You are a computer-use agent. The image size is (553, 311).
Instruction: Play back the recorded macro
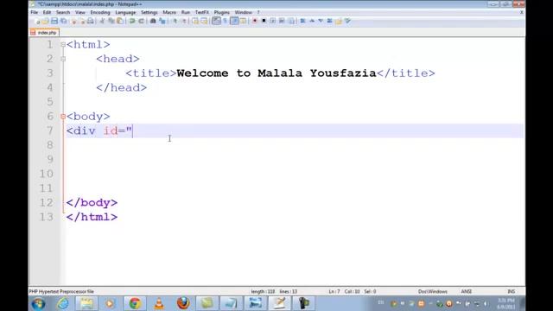coord(273,21)
